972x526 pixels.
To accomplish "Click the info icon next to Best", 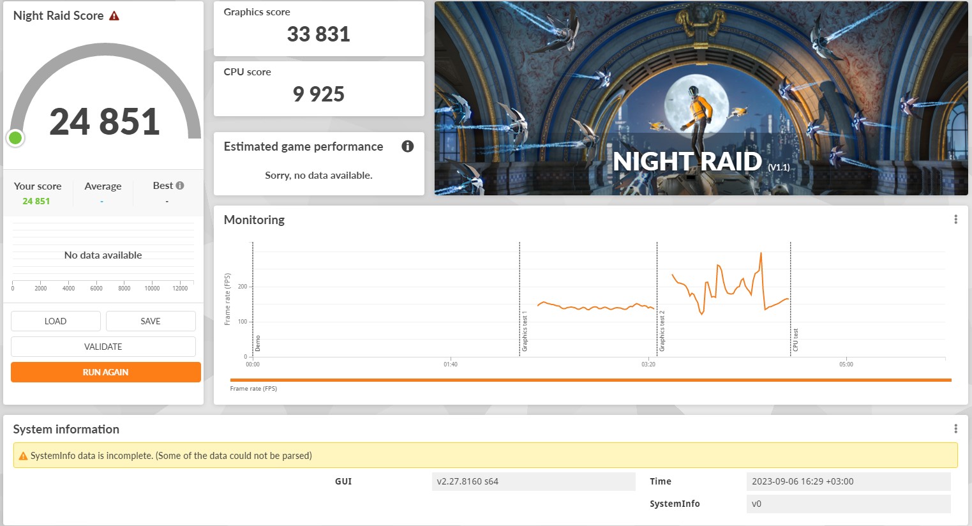I will pos(180,186).
